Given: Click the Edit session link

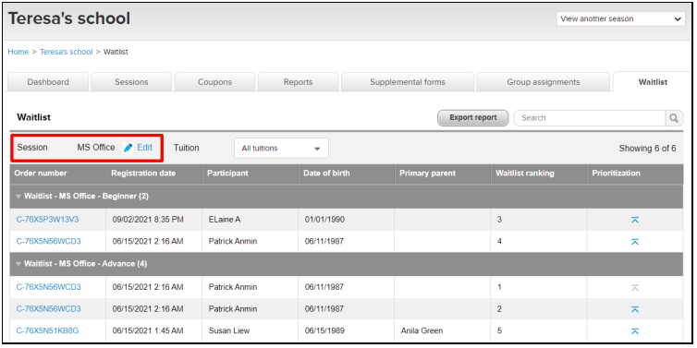Looking at the screenshot, I should (144, 148).
